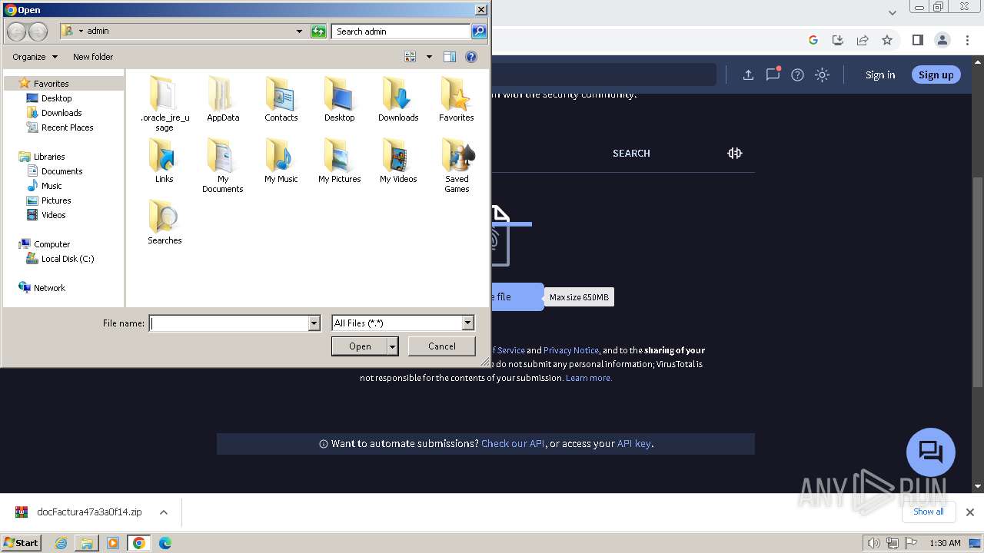Toggle VirusTotal light/dark theme icon
This screenshot has height=553, width=984.
822,75
